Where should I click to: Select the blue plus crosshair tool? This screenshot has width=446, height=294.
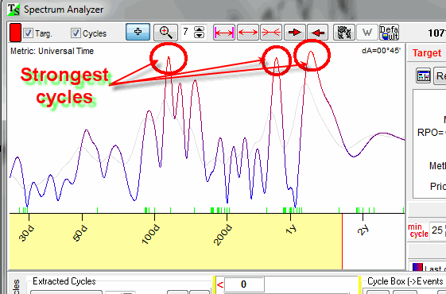tap(138, 32)
